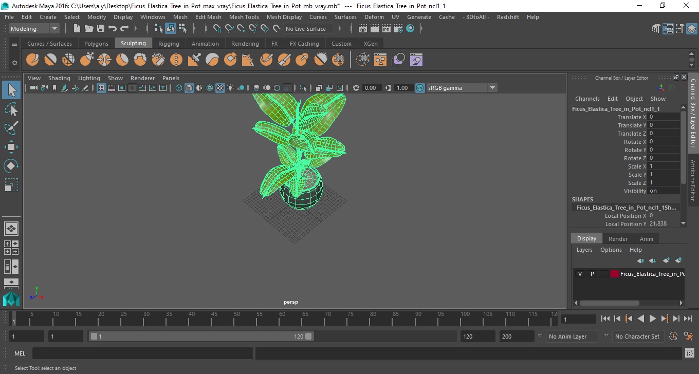This screenshot has height=374, width=699.
Task: Select the Smear sculpt tool
Action: pyautogui.click(x=284, y=60)
